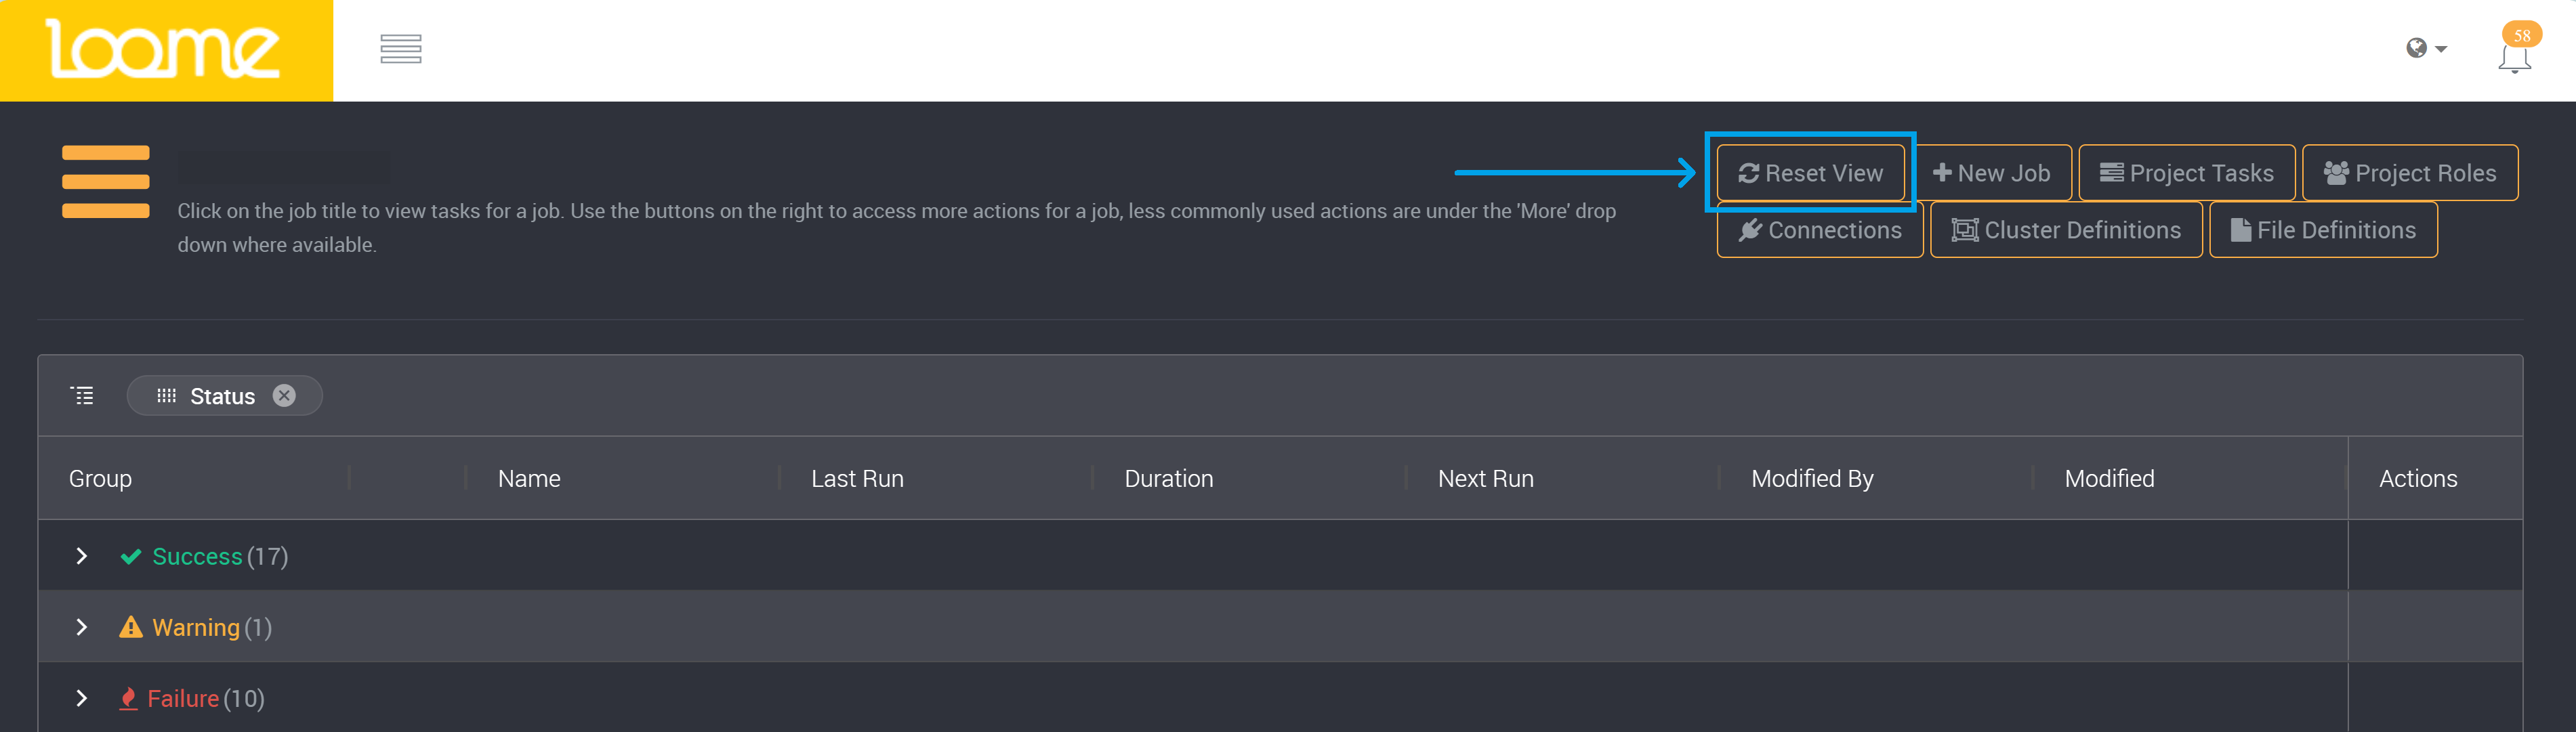Sort by the Name column header
Viewport: 2576px width, 732px height.
tap(529, 479)
